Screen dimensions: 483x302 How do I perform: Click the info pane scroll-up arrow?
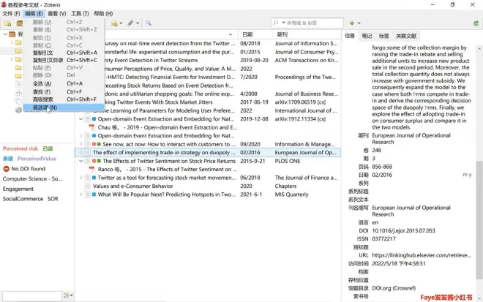click(479, 49)
